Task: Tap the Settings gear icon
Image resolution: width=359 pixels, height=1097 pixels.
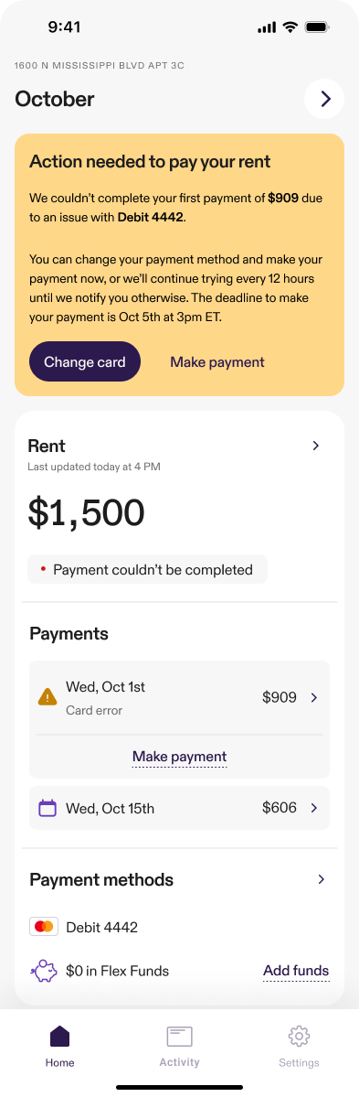Action: 299,1036
